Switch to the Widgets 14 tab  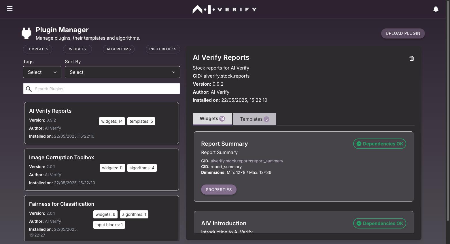[x=212, y=119]
